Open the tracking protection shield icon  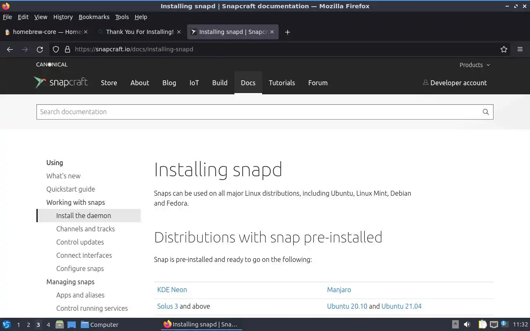pyautogui.click(x=56, y=49)
